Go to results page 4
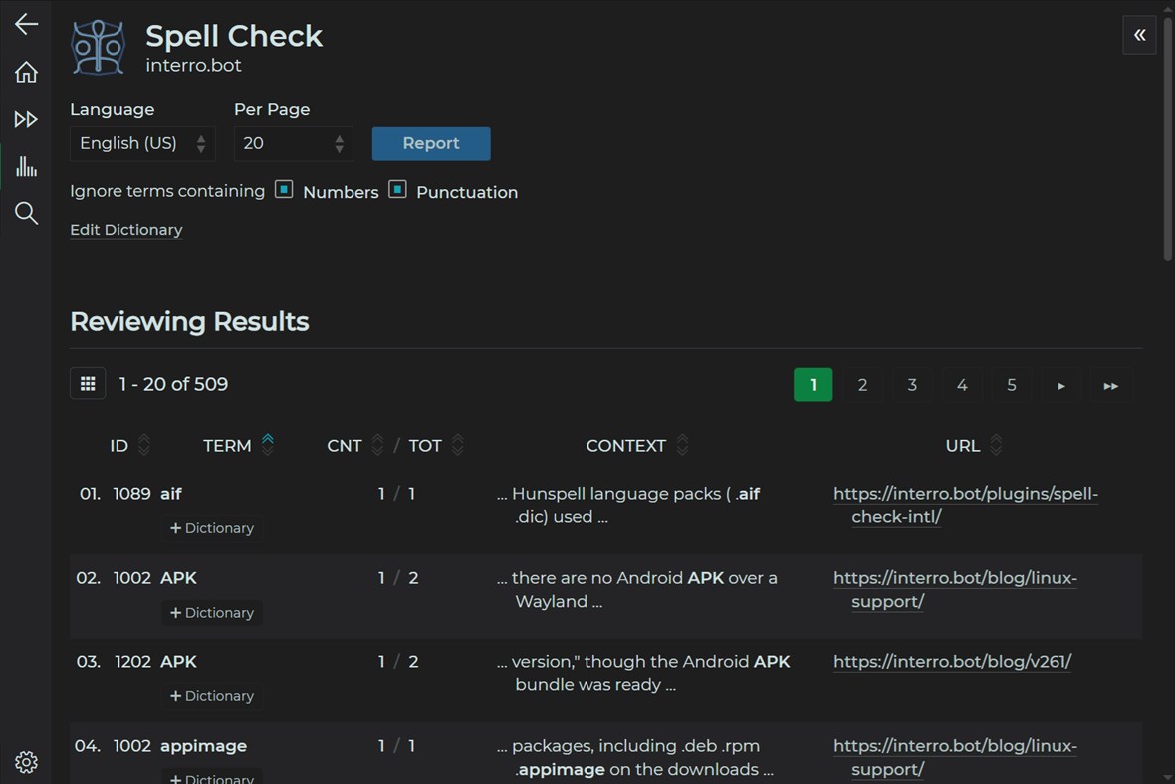 point(962,385)
